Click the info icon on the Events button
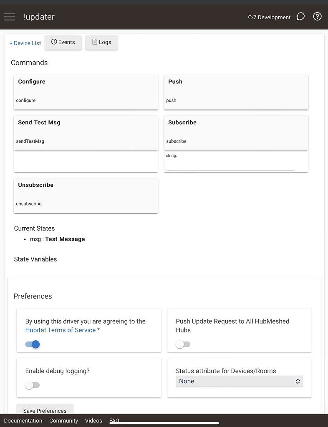328x427 pixels. pos(53,42)
